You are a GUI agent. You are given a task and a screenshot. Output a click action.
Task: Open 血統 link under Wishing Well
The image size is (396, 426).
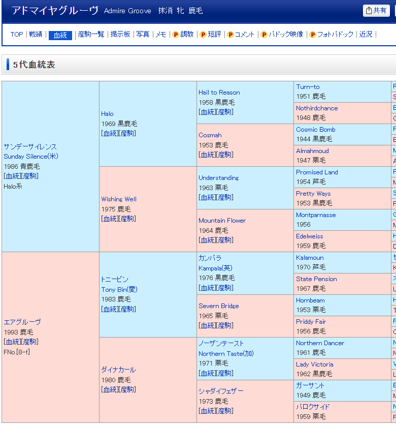tap(110, 219)
